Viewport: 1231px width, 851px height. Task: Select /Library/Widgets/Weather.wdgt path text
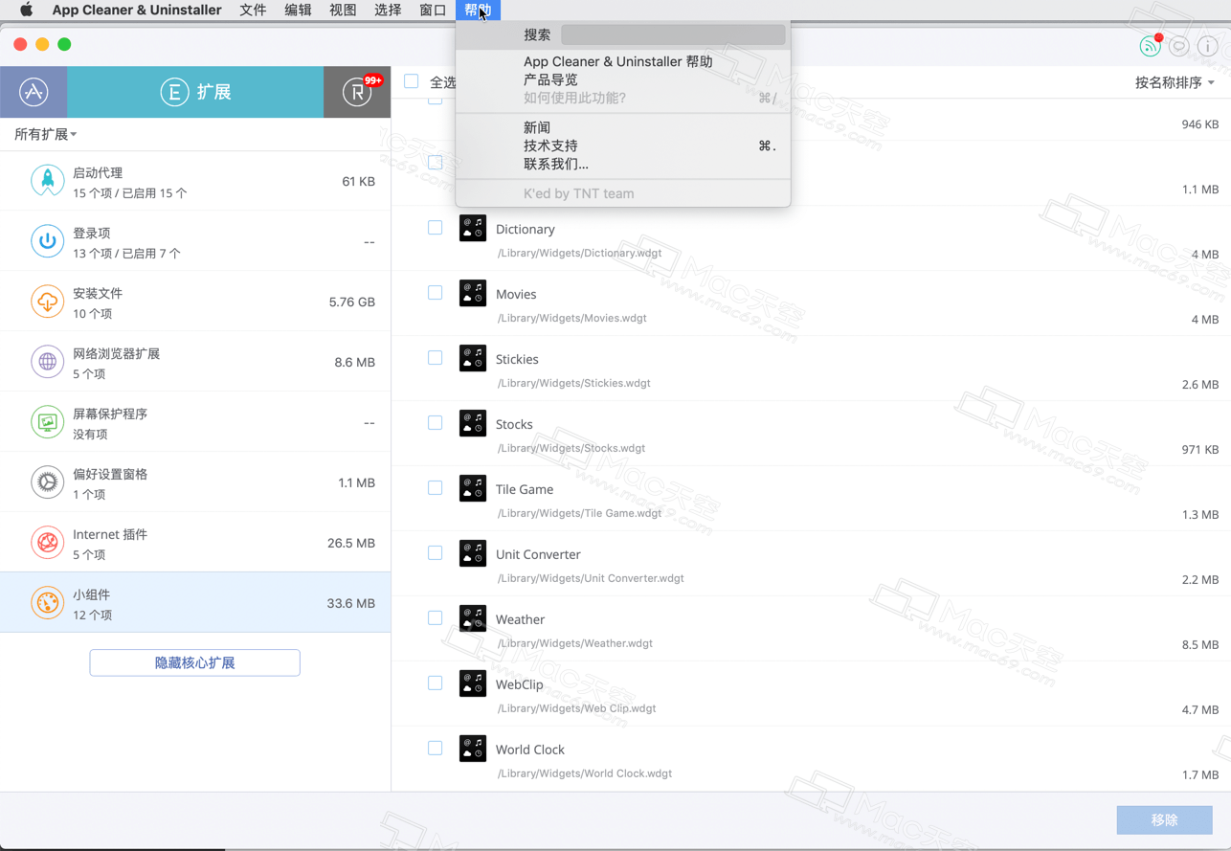(575, 643)
